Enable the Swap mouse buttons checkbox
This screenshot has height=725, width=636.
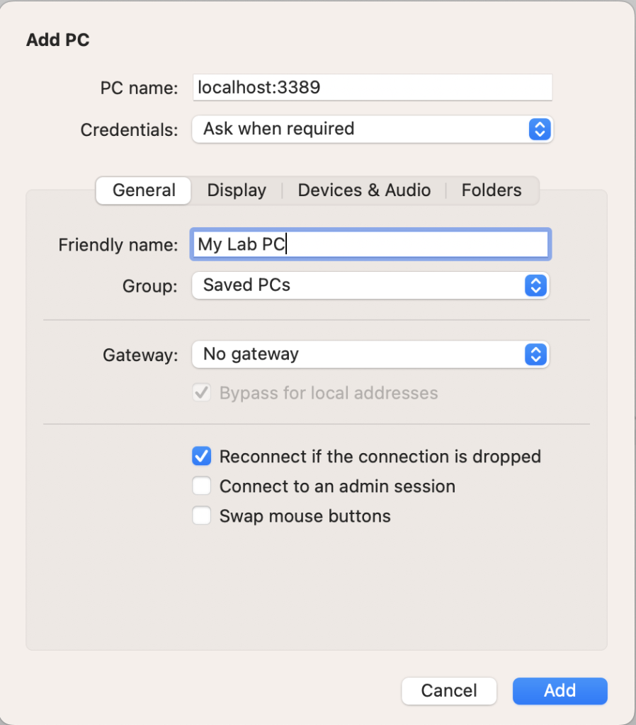pos(202,516)
